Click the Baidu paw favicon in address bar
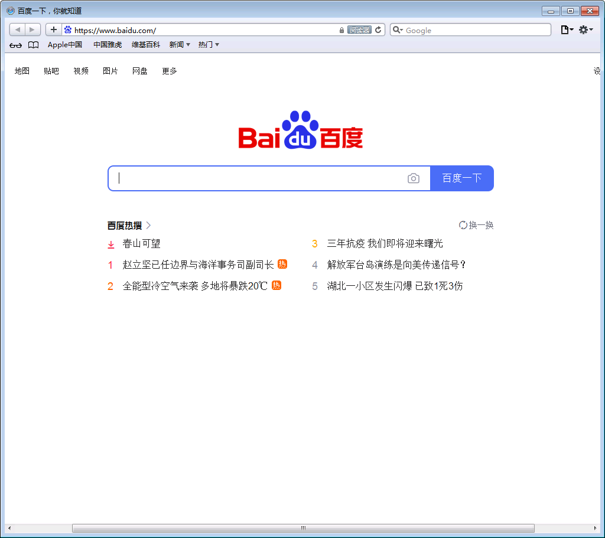 click(68, 30)
